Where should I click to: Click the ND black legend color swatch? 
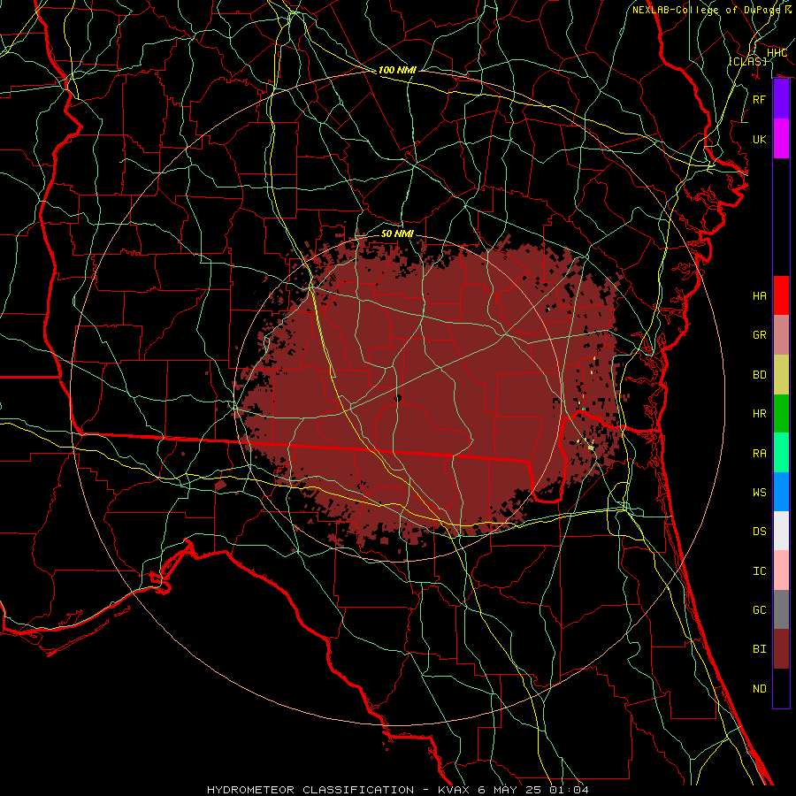pyautogui.click(x=781, y=688)
